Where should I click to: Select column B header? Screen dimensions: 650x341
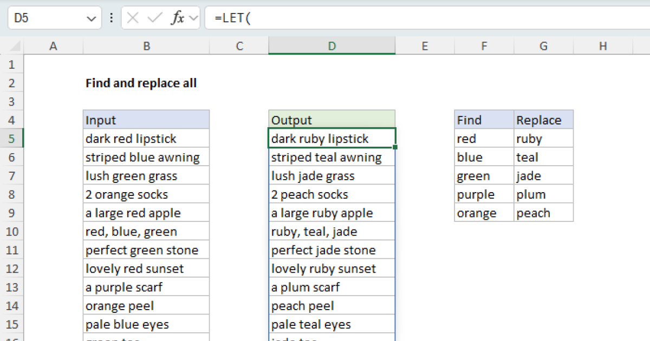pyautogui.click(x=146, y=47)
